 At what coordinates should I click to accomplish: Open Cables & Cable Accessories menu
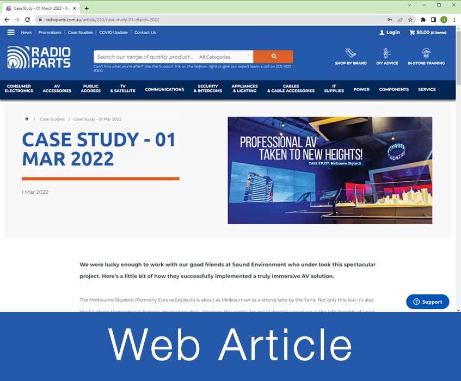(x=291, y=89)
